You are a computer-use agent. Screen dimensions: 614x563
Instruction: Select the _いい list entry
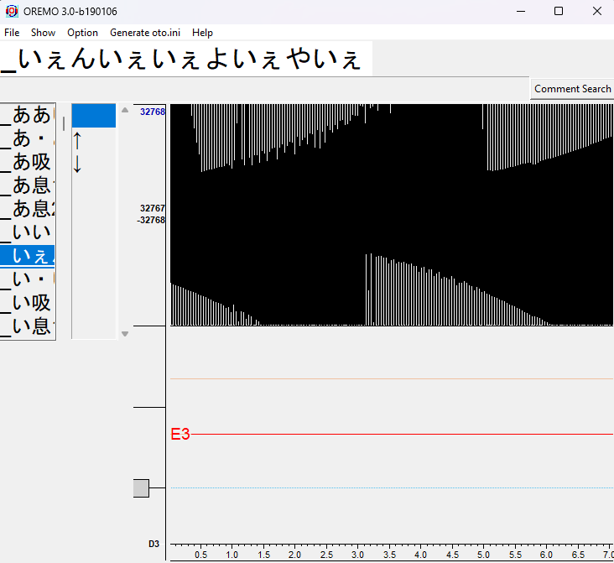[x=28, y=232]
